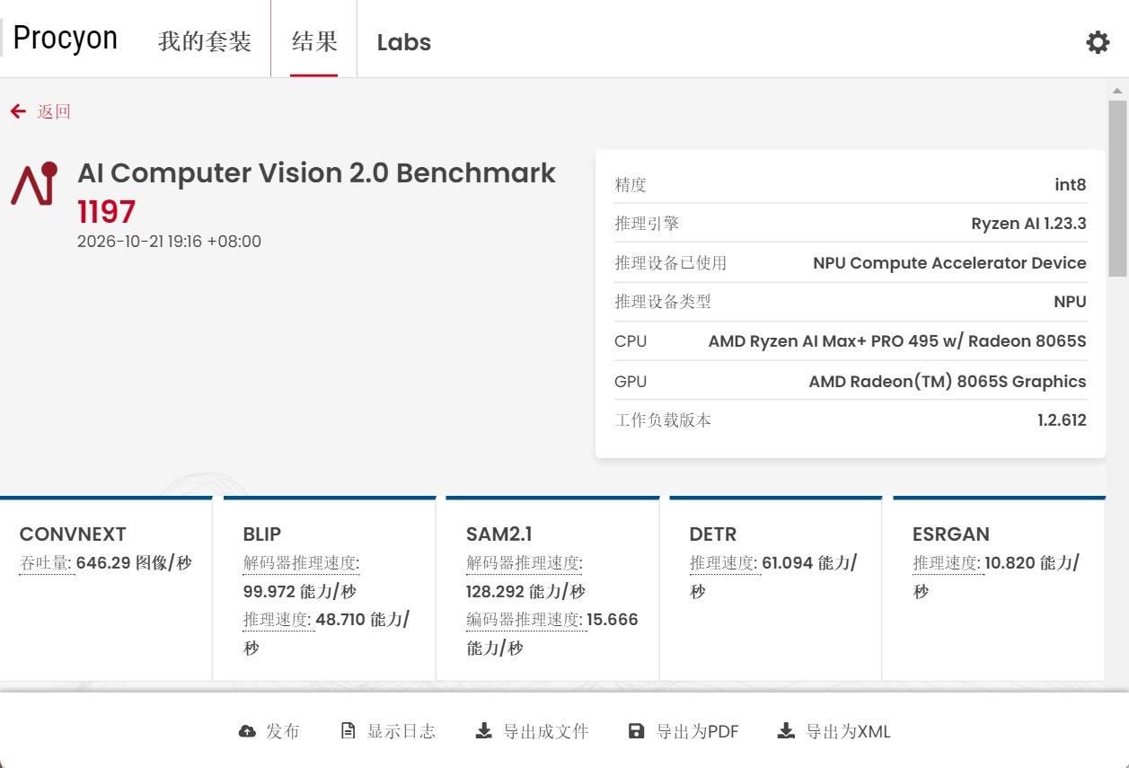This screenshot has height=768, width=1129.
Task: Click the vertical scrollbar thumb
Action: [1117, 189]
